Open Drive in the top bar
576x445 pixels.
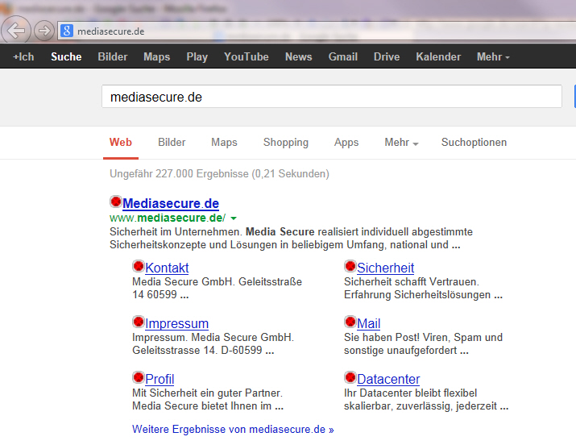pos(387,57)
